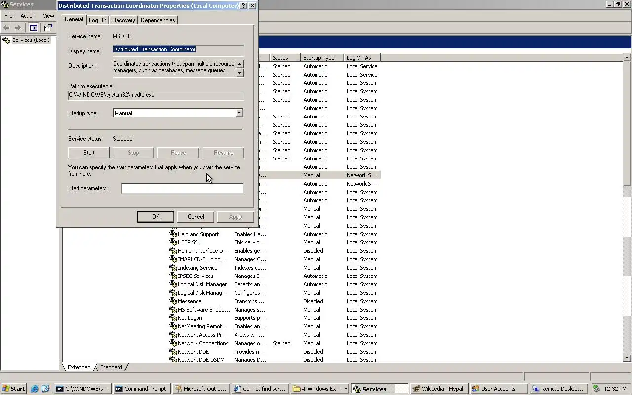Expand the 4 Windows Explorer taskbar group
This screenshot has width=632, height=395.
point(319,389)
